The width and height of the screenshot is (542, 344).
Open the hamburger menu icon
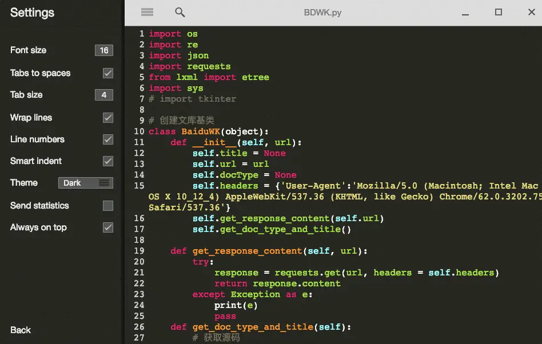coord(147,12)
